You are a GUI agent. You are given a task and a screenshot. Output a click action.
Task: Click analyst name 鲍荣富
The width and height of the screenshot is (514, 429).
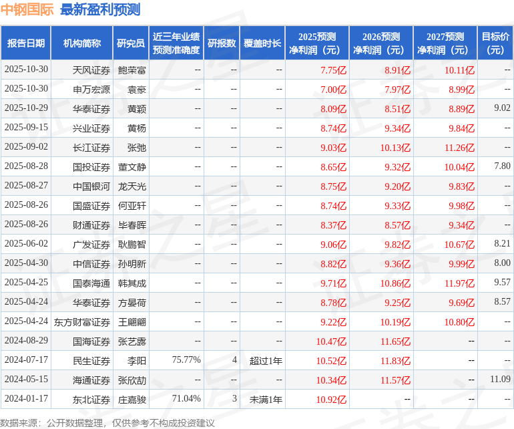(132, 70)
